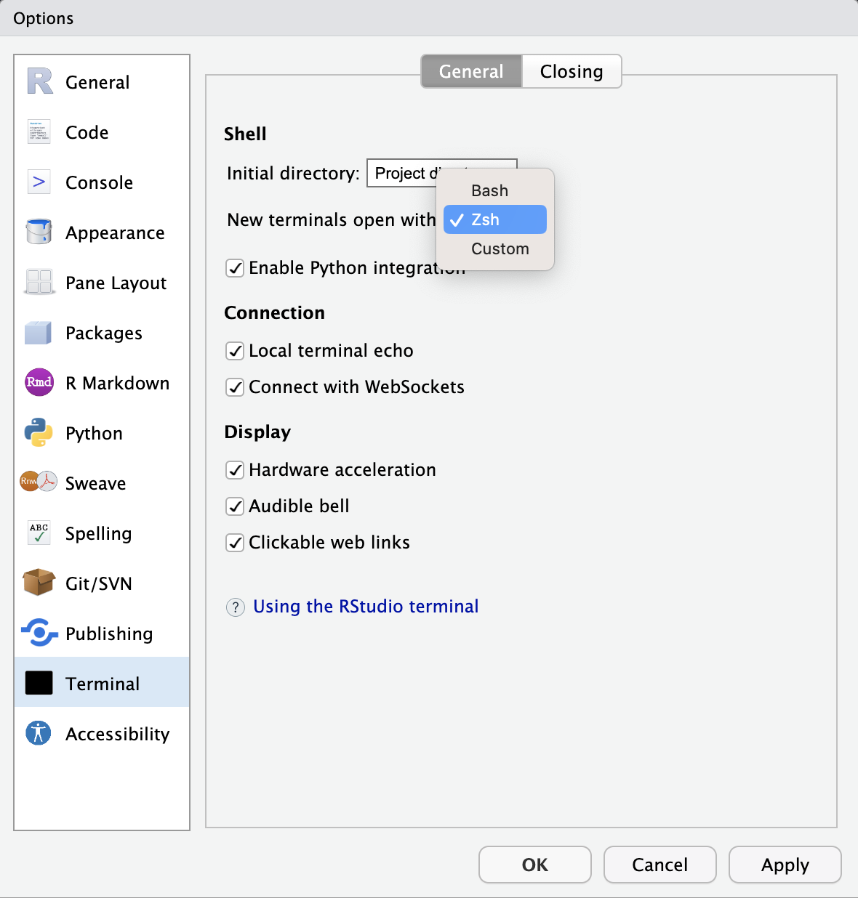This screenshot has width=858, height=898.
Task: Select the R General settings icon
Action: pos(38,81)
